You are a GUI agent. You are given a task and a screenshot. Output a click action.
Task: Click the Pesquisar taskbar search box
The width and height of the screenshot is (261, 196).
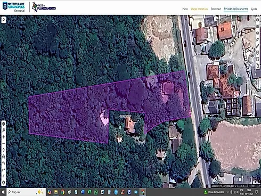click(x=26, y=192)
